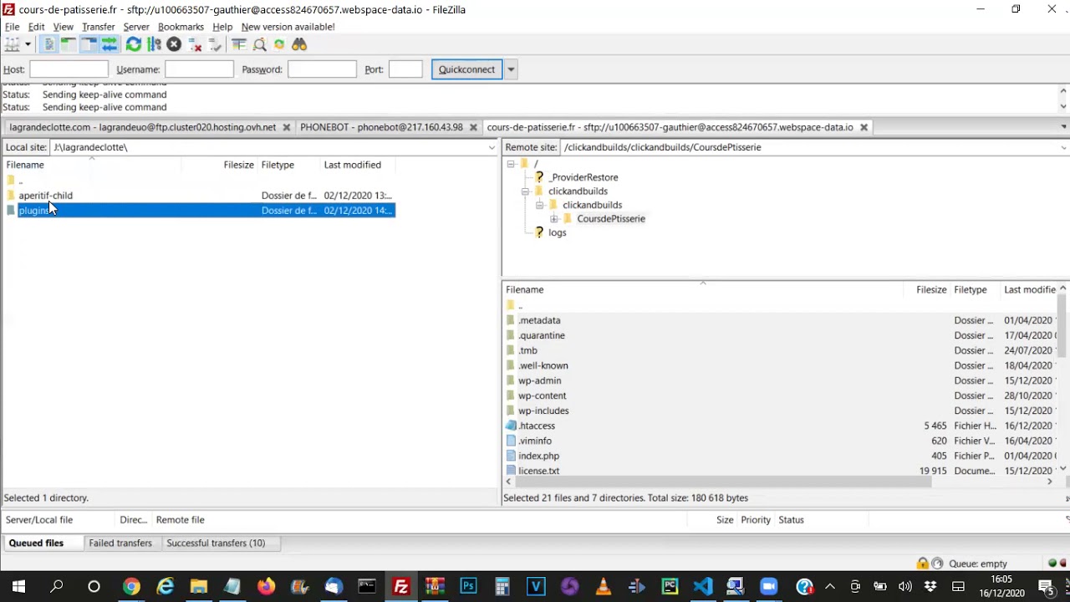Open VLC media player from taskbar
The image size is (1070, 602).
click(603, 586)
